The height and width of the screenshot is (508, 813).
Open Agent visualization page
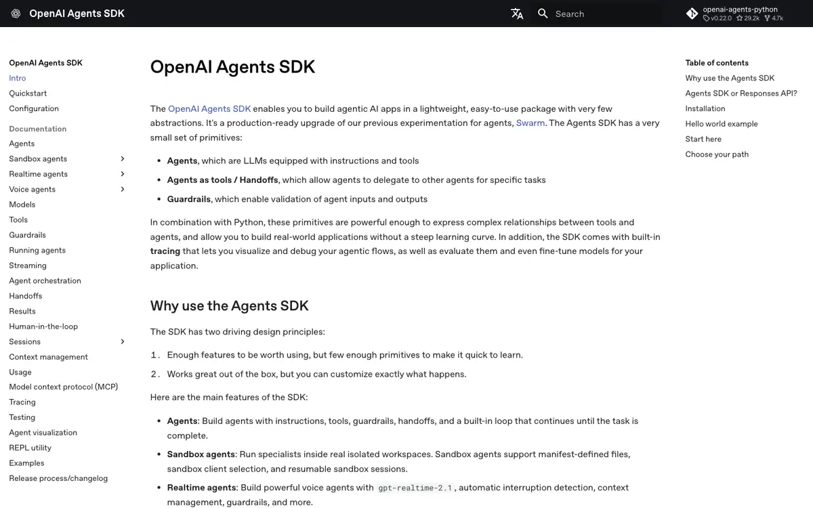pos(43,433)
